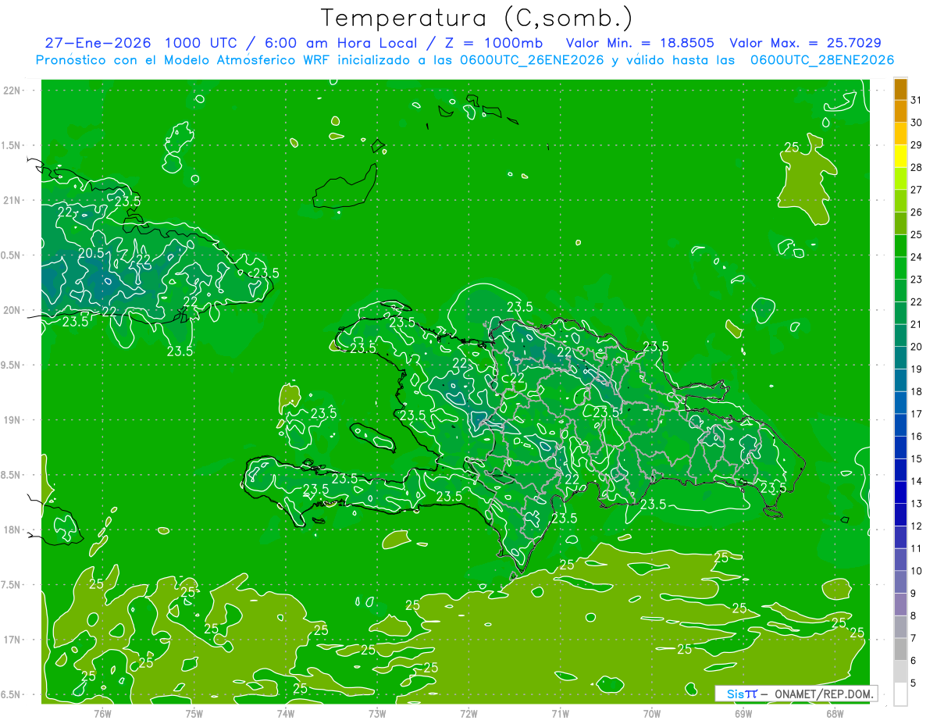Click the "76W" longitude axis label
Viewport: 937px width, 724px height.
(102, 713)
